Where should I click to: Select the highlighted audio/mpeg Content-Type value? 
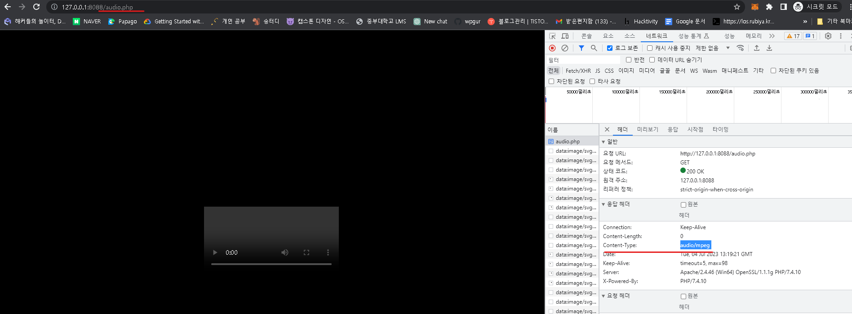click(695, 245)
